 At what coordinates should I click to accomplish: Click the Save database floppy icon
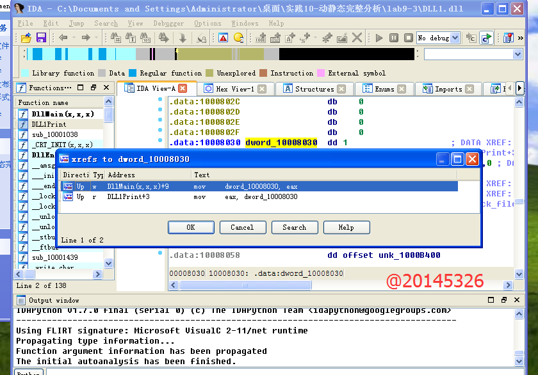[x=41, y=38]
